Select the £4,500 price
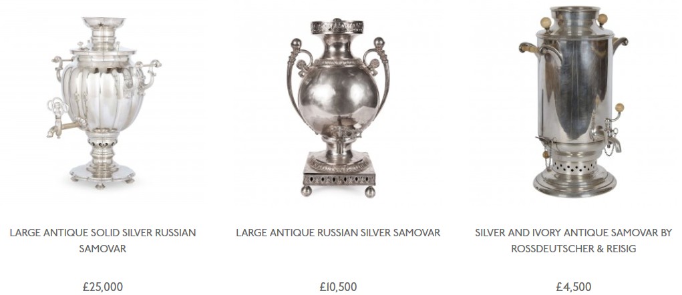 pyautogui.click(x=573, y=287)
